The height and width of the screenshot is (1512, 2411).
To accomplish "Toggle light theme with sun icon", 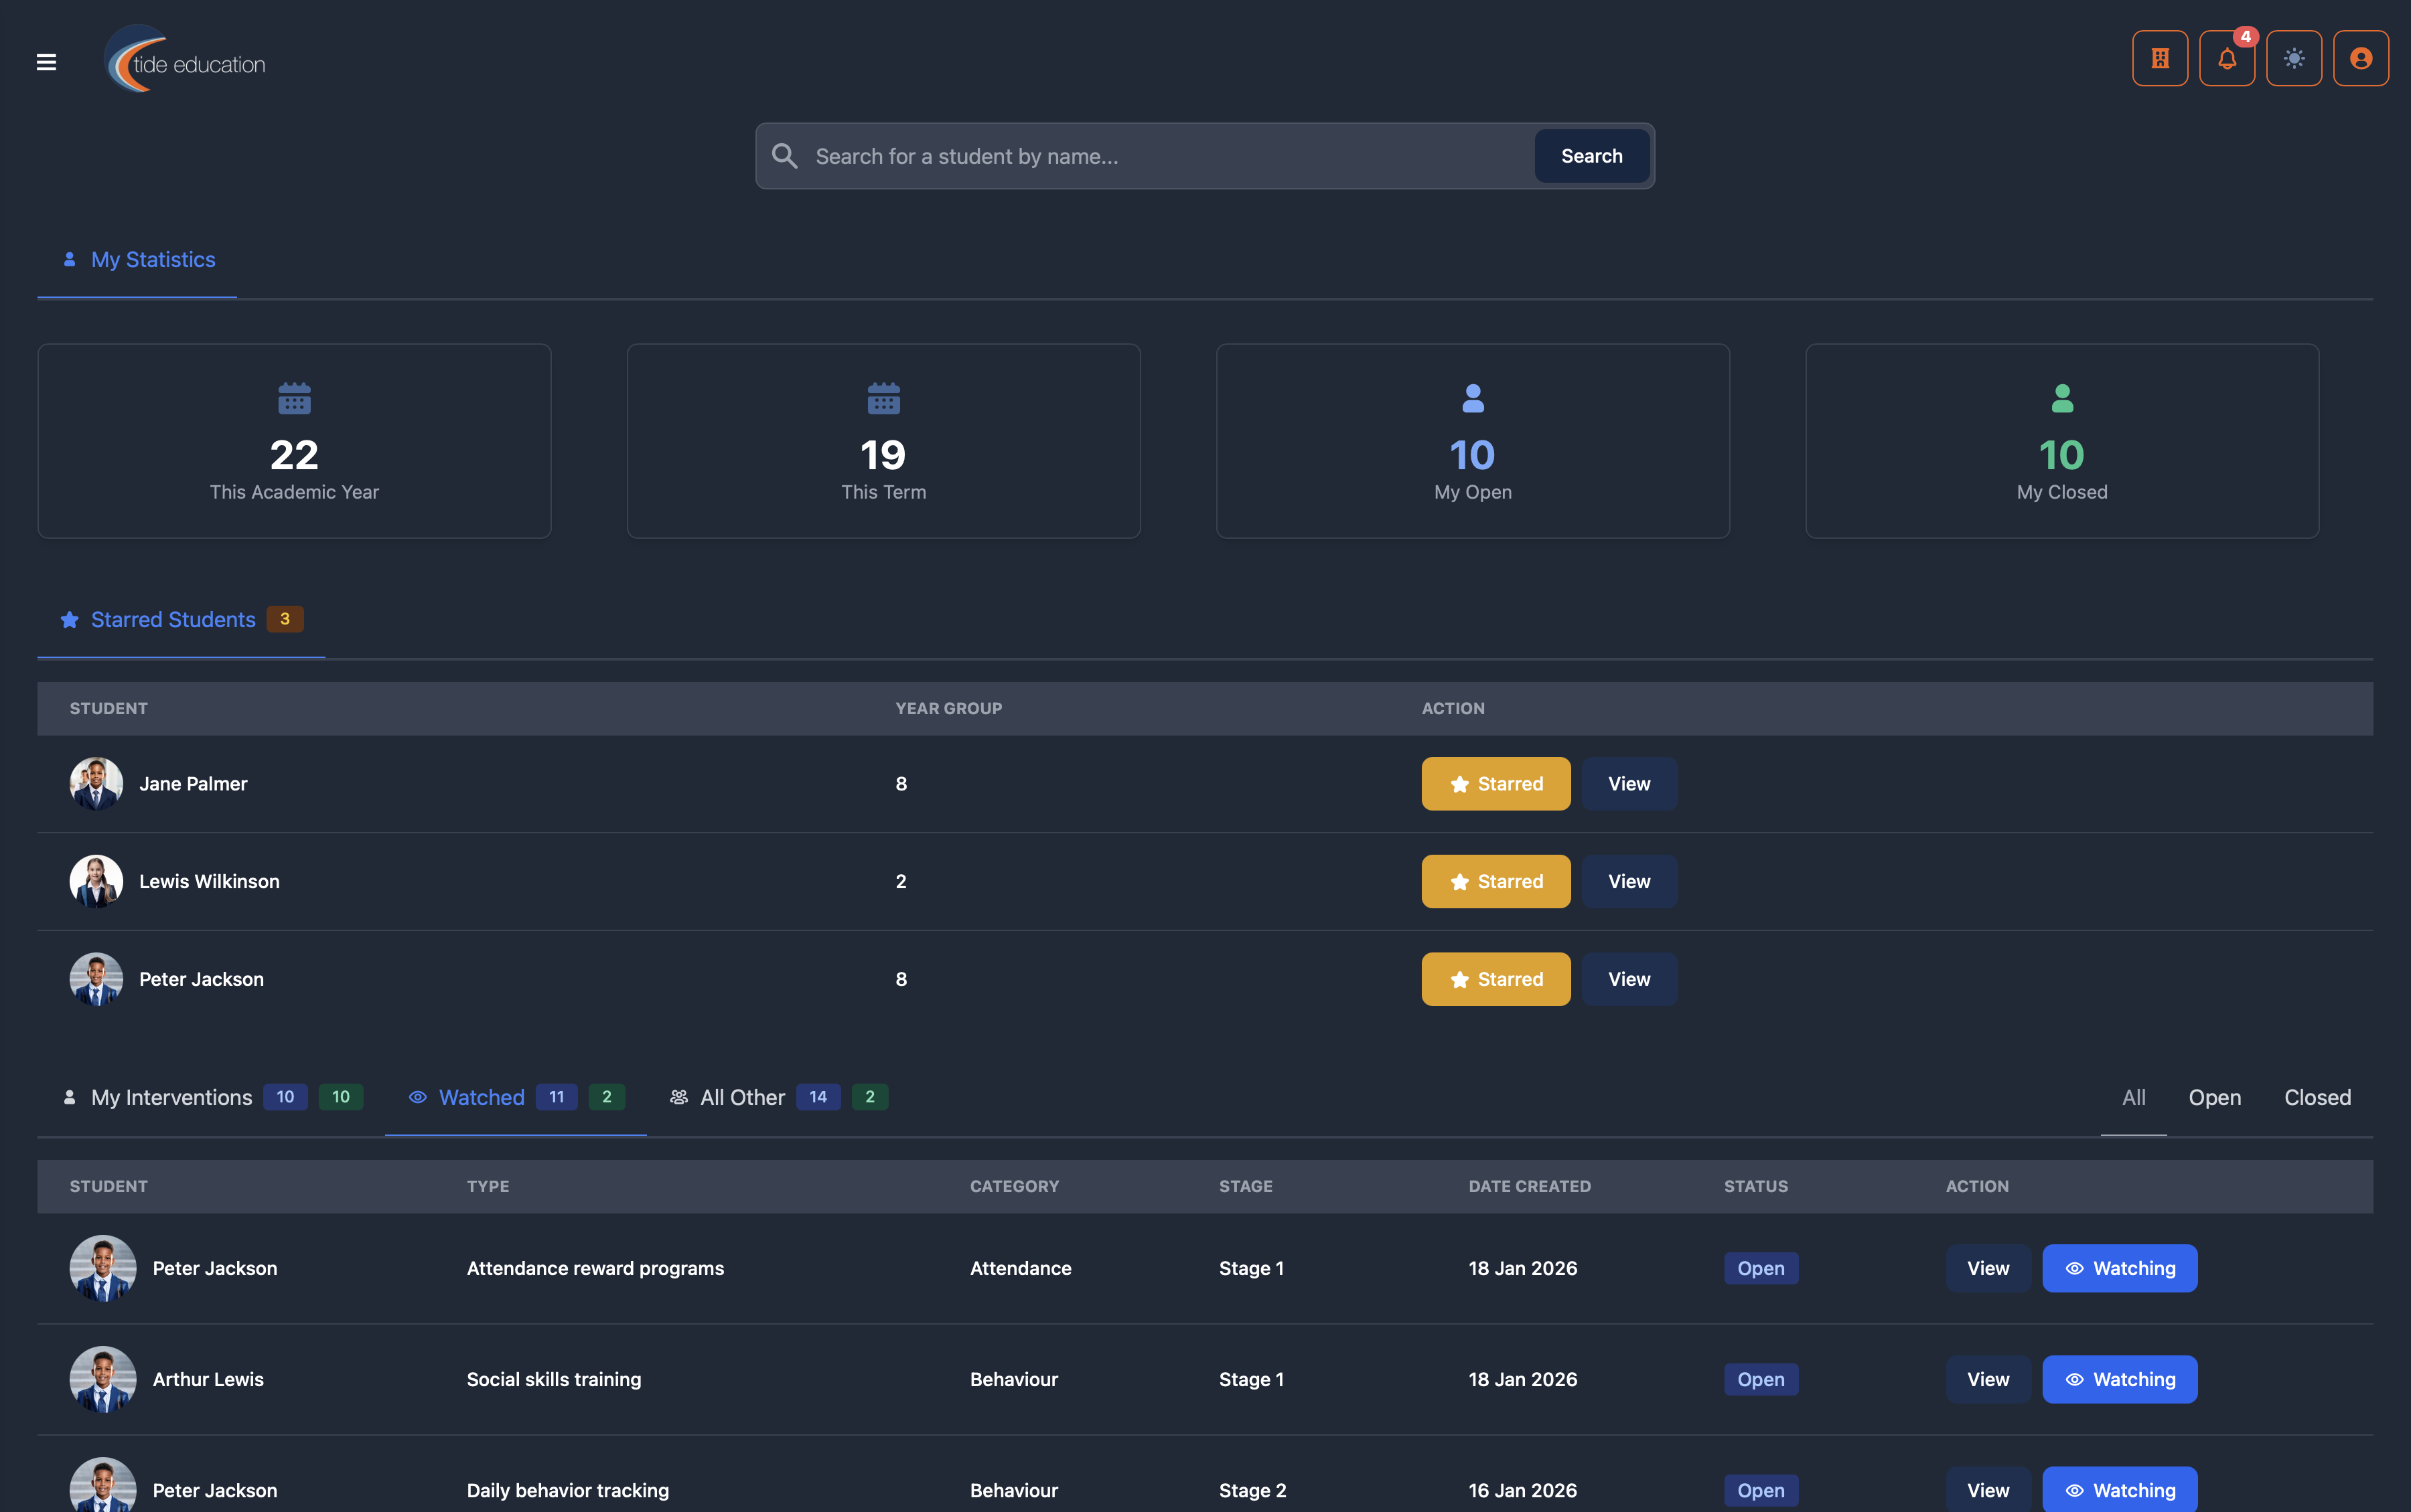I will [x=2294, y=59].
